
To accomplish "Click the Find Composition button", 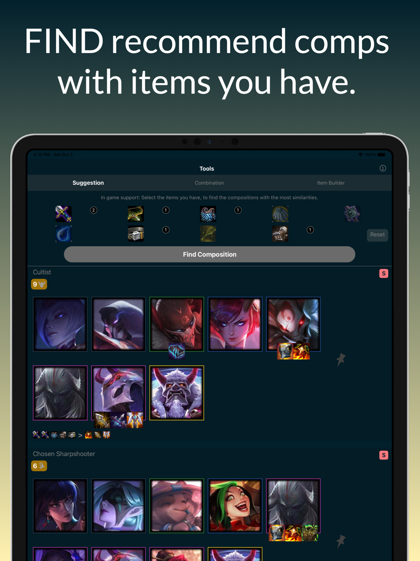I will [x=210, y=254].
